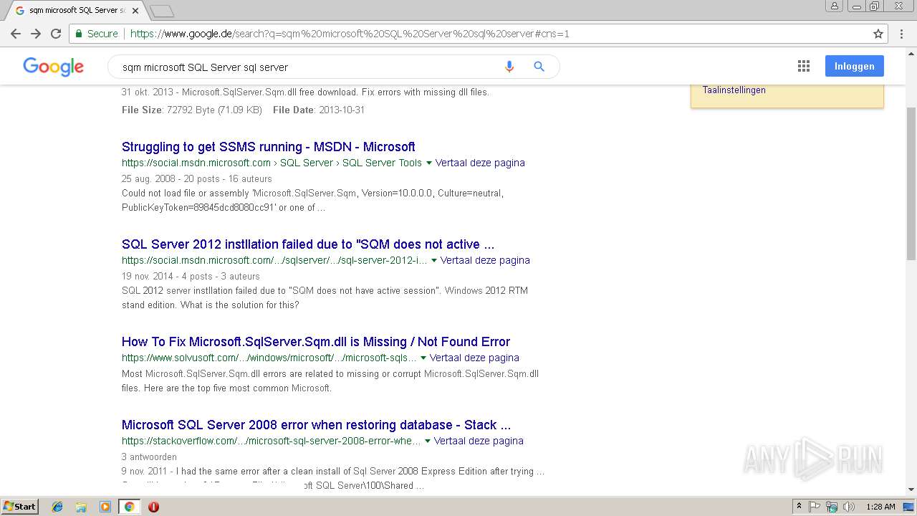
Task: Open 'SQL Server 2012 instllation failed' result
Action: [x=308, y=244]
